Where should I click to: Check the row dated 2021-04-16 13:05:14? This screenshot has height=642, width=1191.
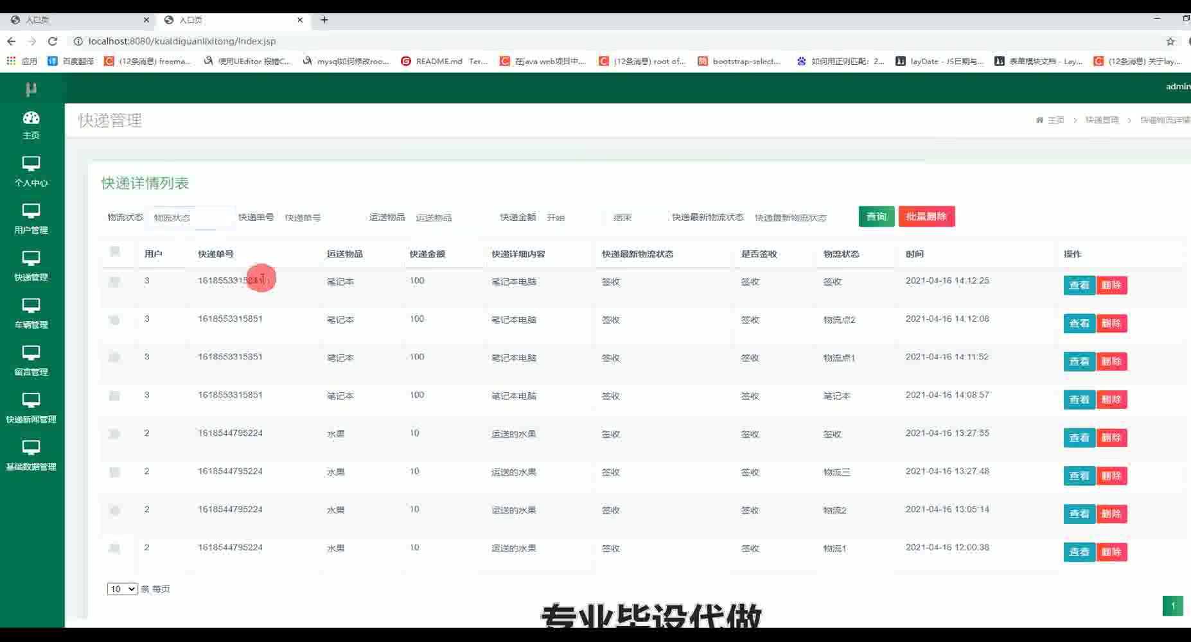click(x=114, y=510)
